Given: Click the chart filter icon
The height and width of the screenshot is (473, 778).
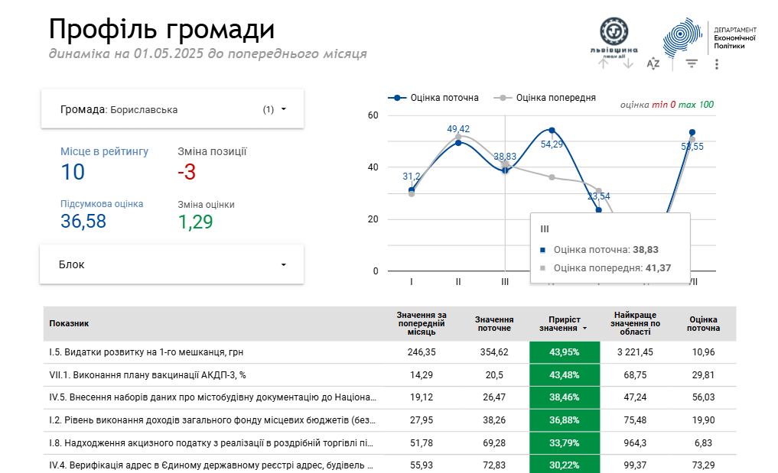Looking at the screenshot, I should tap(692, 63).
